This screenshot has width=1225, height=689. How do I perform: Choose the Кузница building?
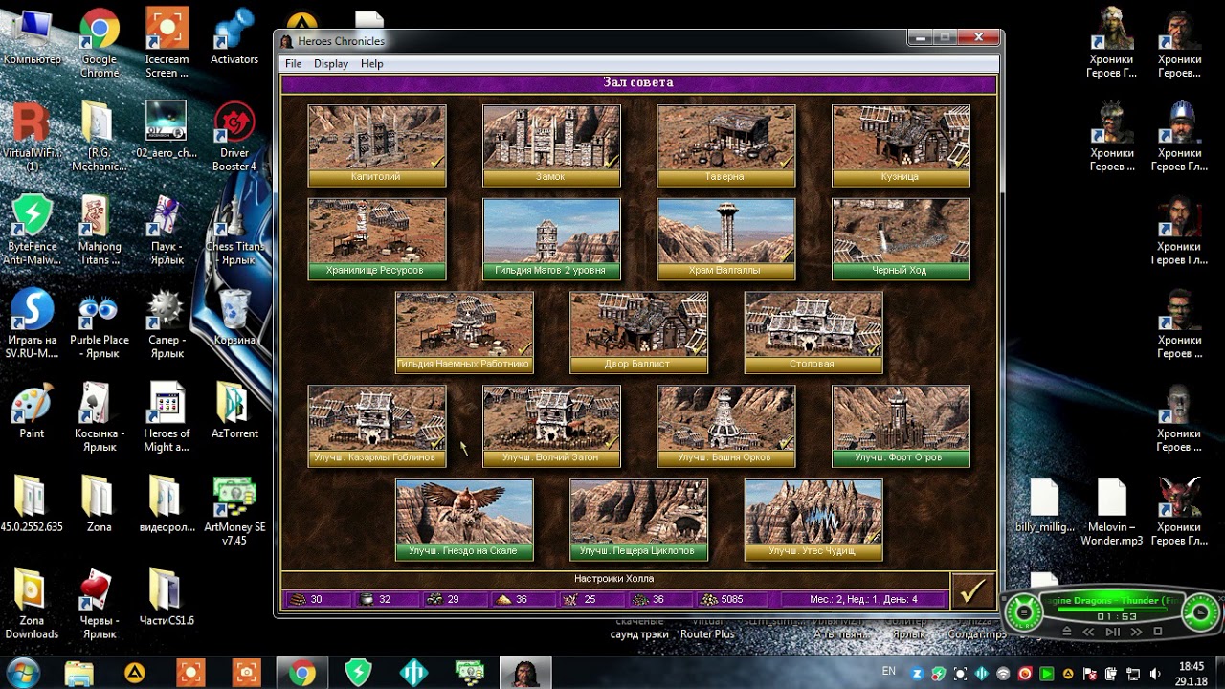click(901, 145)
